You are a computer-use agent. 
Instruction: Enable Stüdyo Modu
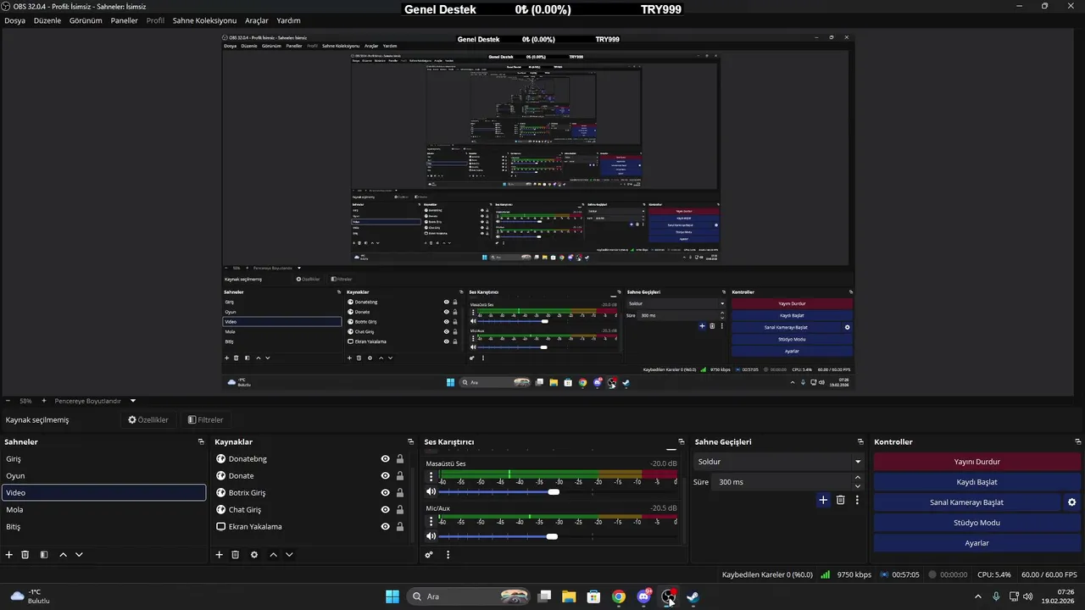(977, 523)
